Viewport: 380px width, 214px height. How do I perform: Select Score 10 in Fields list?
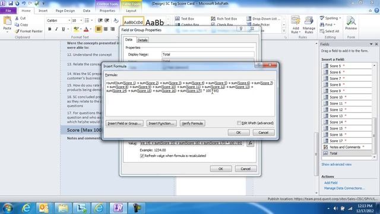tap(347, 97)
